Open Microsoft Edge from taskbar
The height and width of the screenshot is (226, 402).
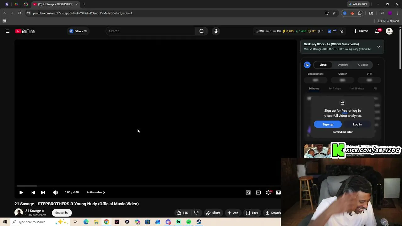click(x=86, y=222)
